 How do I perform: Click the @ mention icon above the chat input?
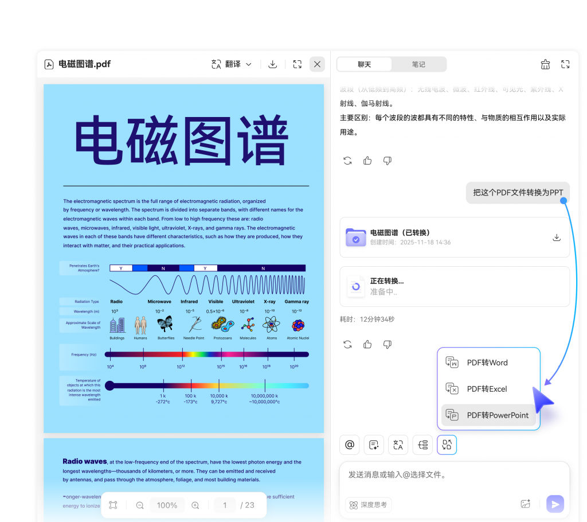(x=349, y=445)
